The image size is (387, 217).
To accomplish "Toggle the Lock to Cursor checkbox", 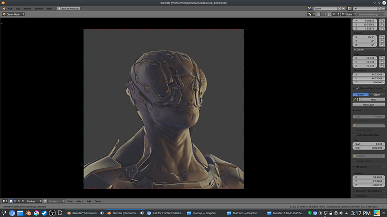I will (354, 130).
